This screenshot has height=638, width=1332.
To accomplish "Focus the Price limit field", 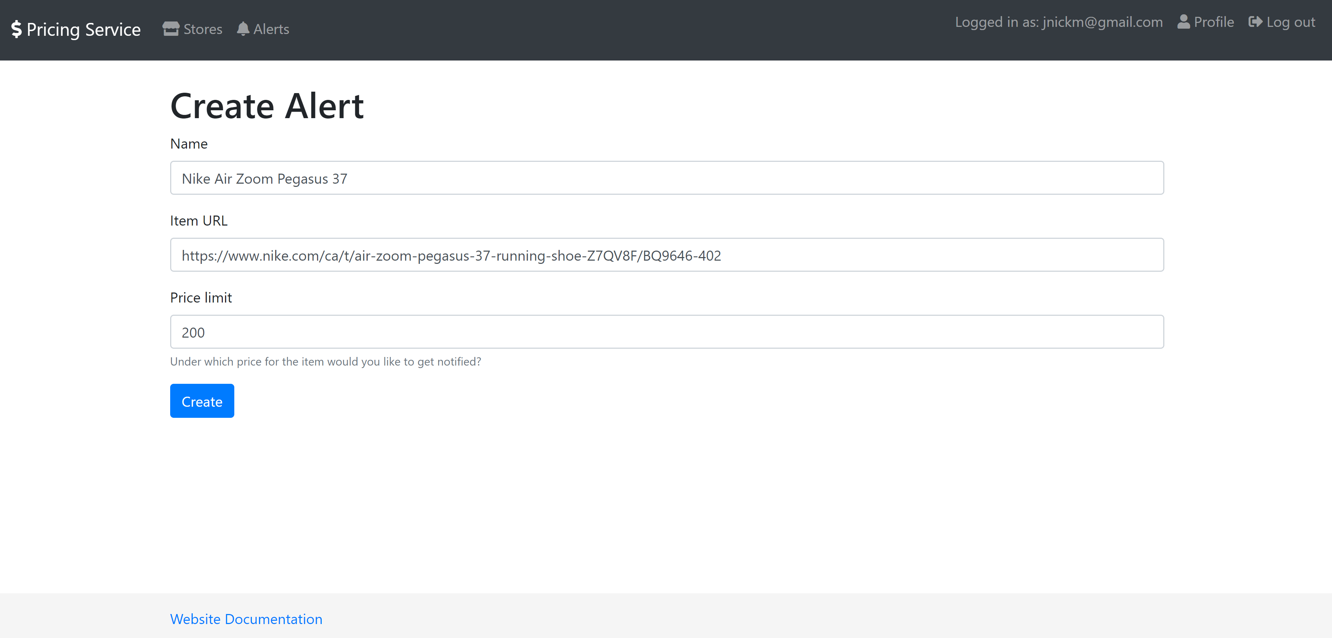I will click(667, 332).
